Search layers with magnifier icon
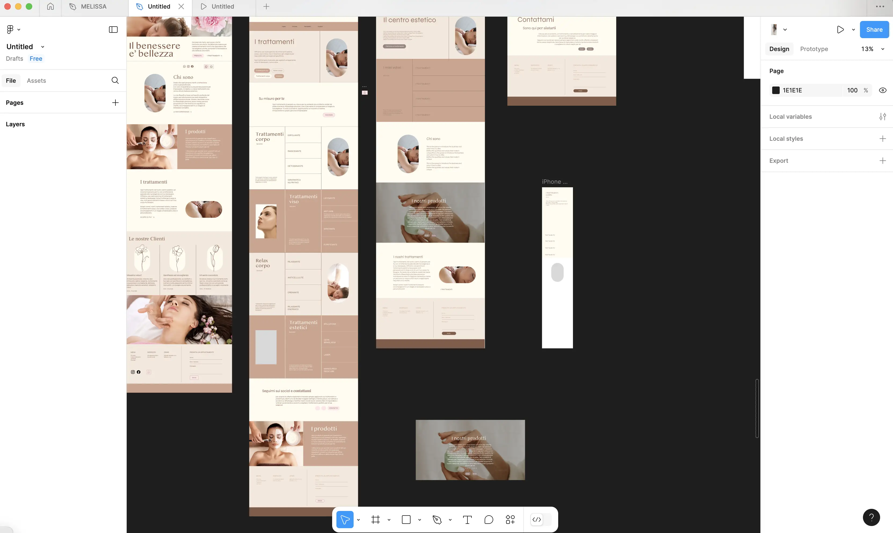Image resolution: width=893 pixels, height=533 pixels. point(115,80)
